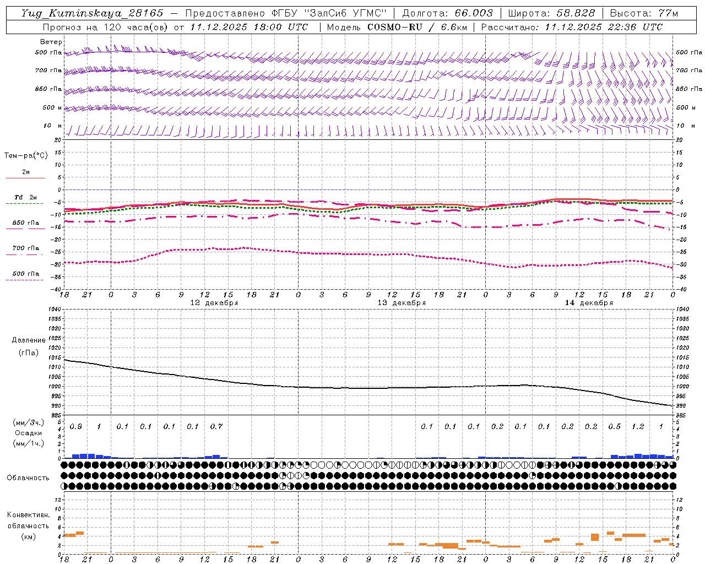Click the '2м' temperature legend entry
705x564 pixels.
coord(26,172)
